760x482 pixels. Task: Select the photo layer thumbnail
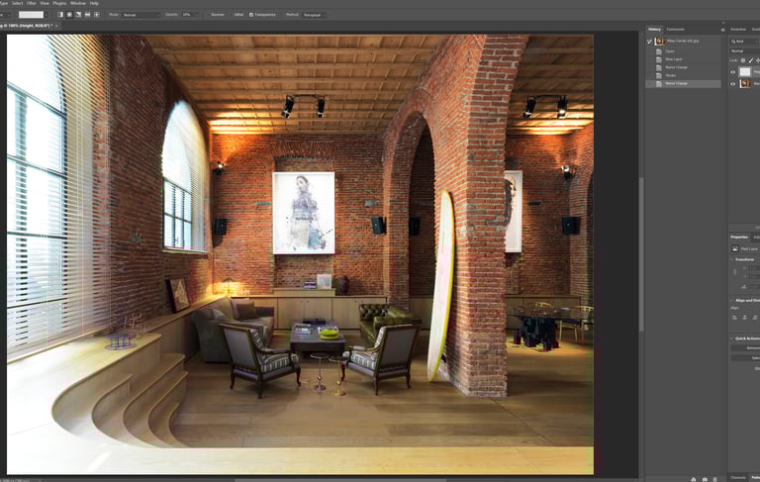745,84
